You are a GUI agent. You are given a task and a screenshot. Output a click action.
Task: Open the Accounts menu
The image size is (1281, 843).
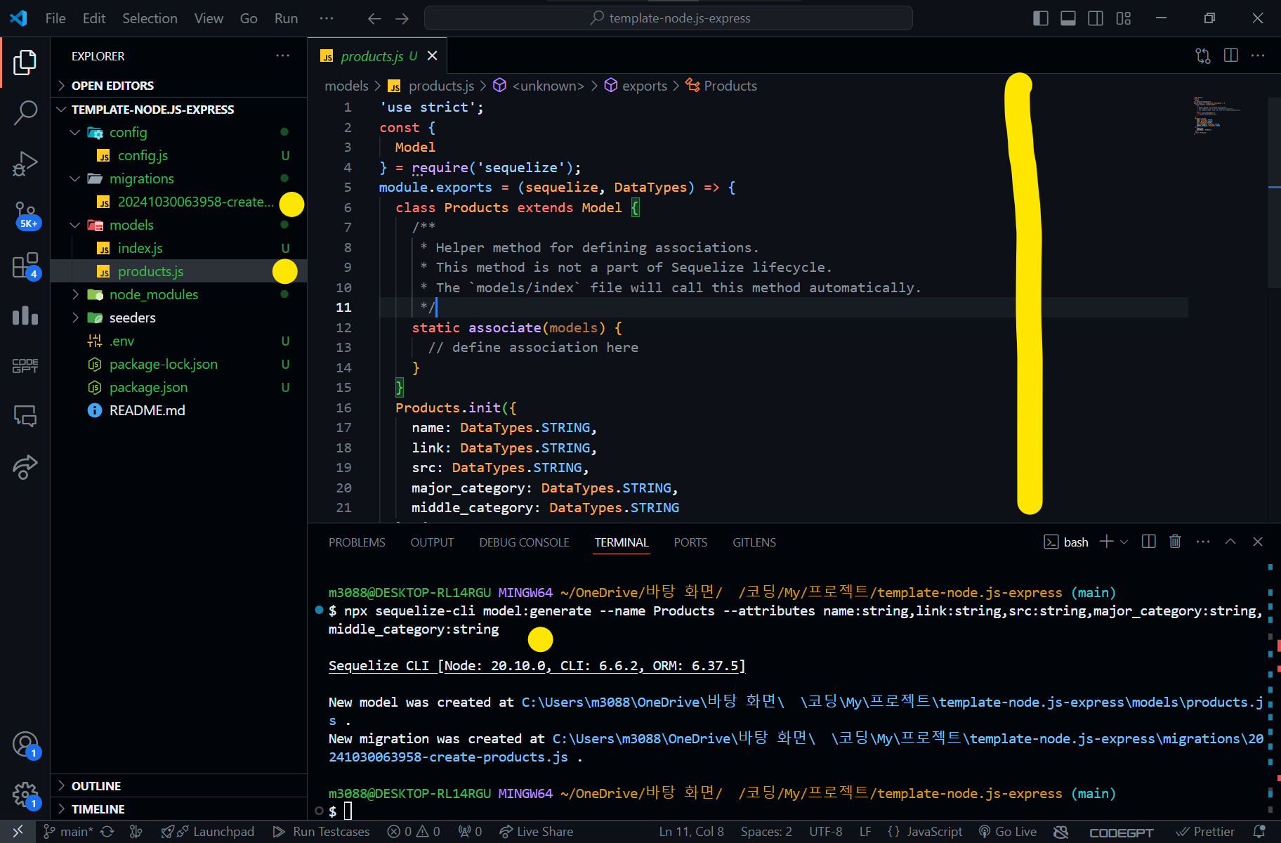(x=25, y=745)
